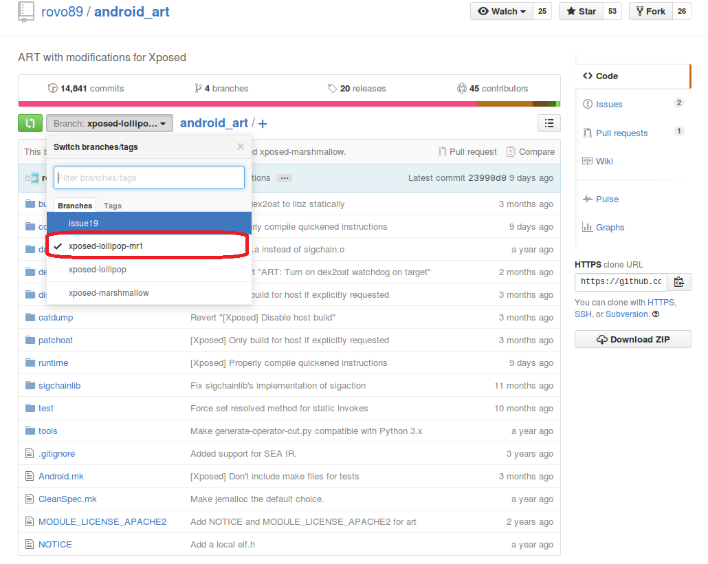Open the NOTICE file

pyautogui.click(x=55, y=545)
